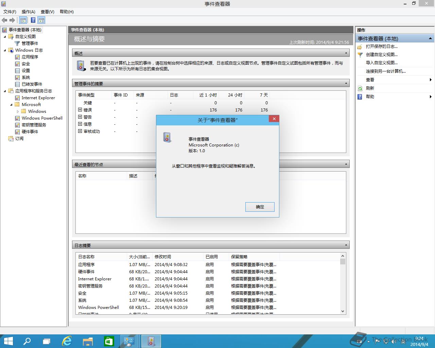The height and width of the screenshot is (348, 435).
Task: Open the 操作(A) menu
Action: pos(29,12)
